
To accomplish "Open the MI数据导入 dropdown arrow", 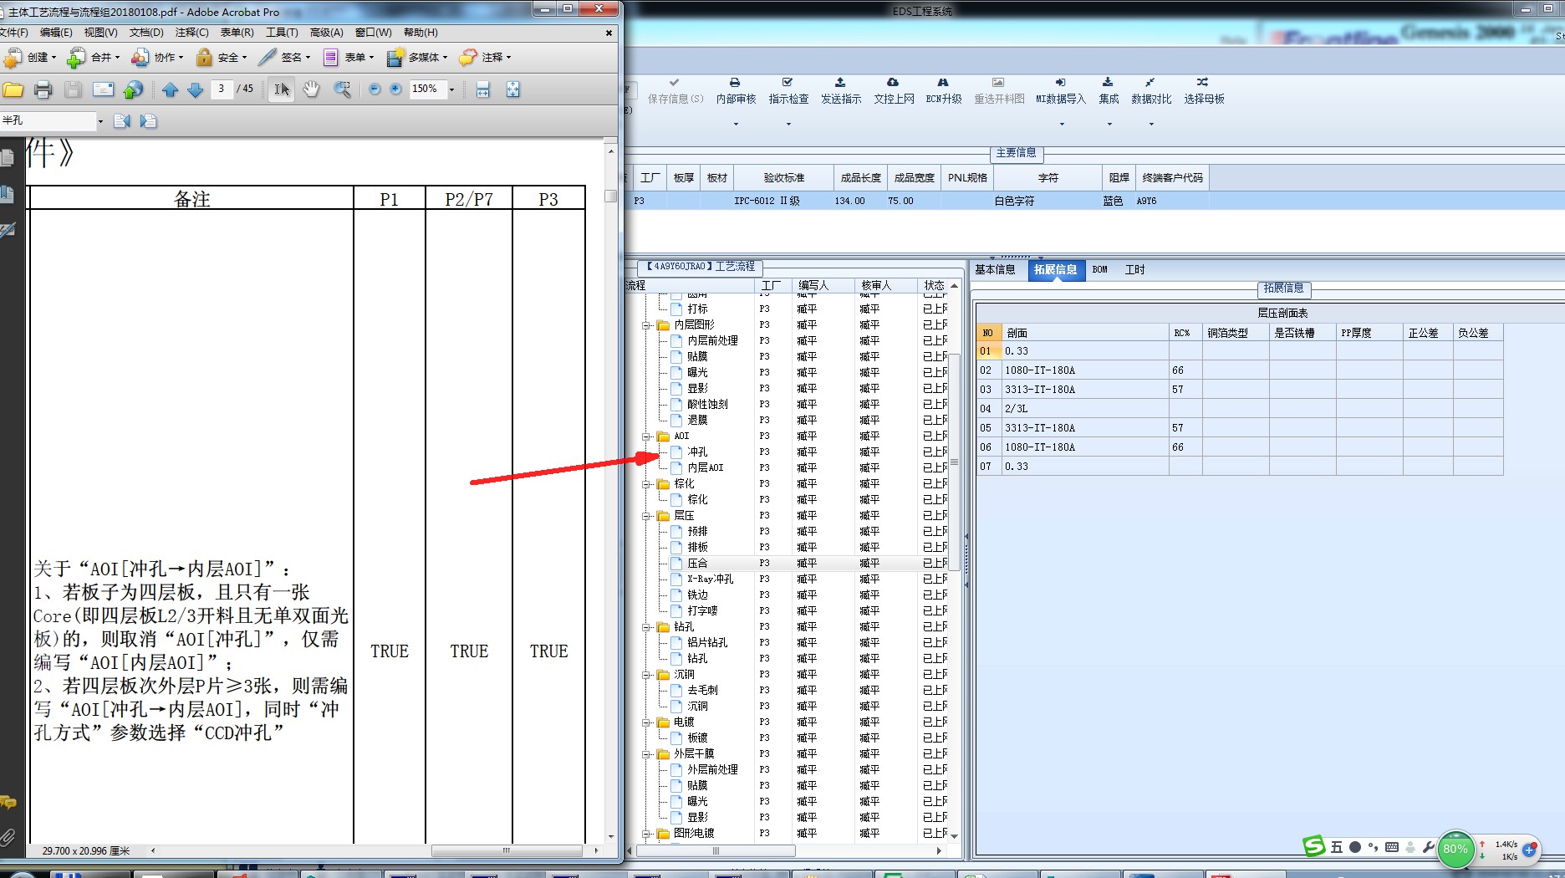I will tap(1062, 125).
